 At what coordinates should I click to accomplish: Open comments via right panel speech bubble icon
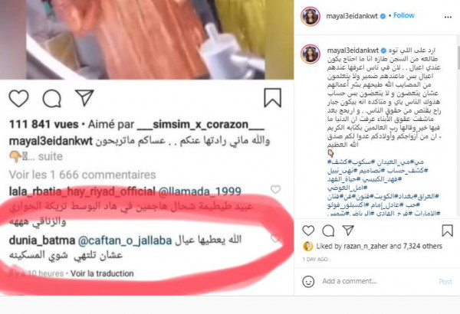click(x=328, y=231)
